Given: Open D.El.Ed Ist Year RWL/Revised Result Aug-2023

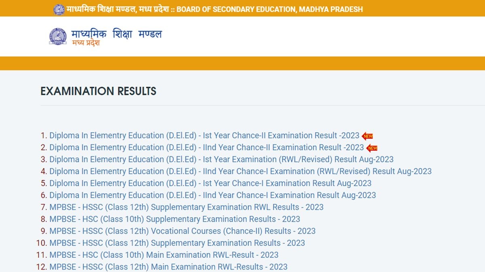Looking at the screenshot, I should (x=221, y=159).
